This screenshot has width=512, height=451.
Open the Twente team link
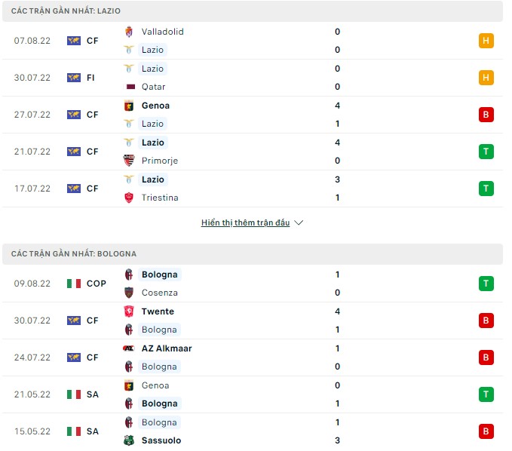click(158, 311)
